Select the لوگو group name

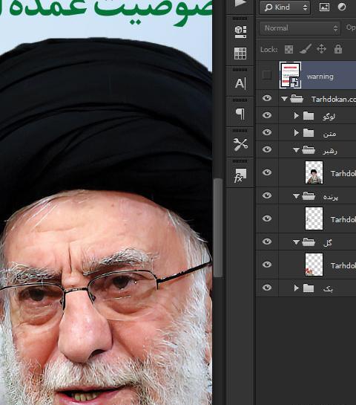(x=329, y=117)
